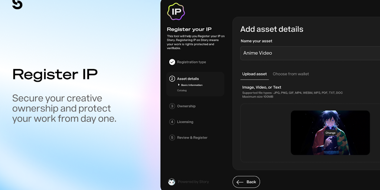Go to the Review & Register step
This screenshot has width=380, height=190.
(192, 138)
